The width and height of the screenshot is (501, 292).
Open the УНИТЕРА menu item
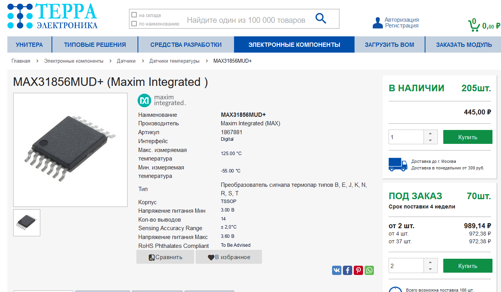tap(29, 44)
